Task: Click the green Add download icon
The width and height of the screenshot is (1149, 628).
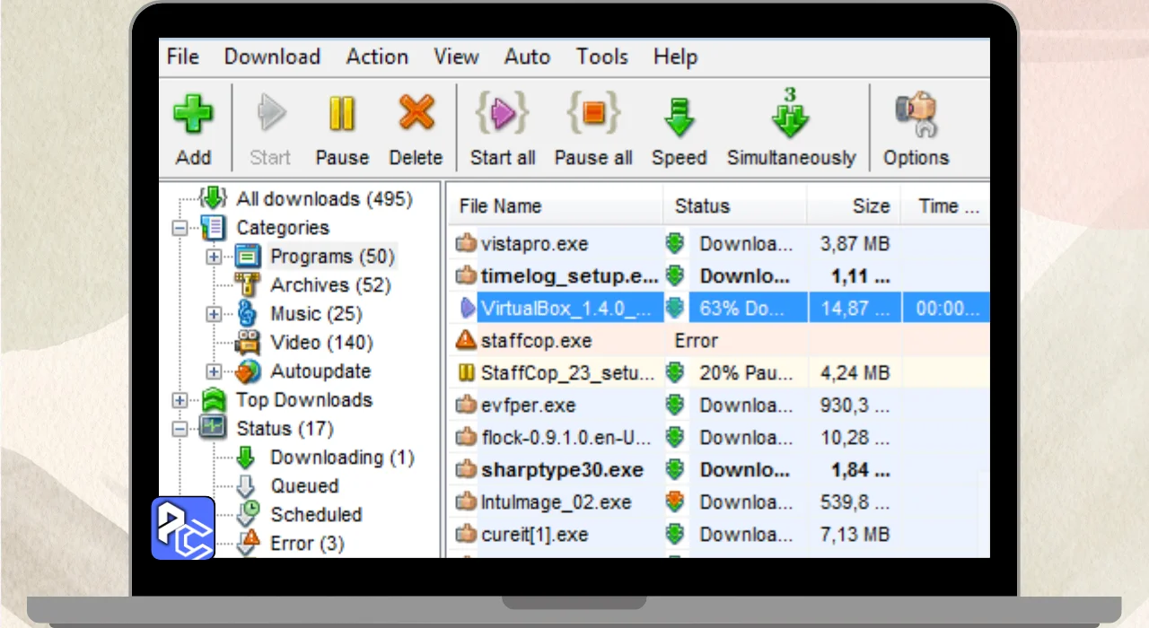Action: tap(193, 115)
